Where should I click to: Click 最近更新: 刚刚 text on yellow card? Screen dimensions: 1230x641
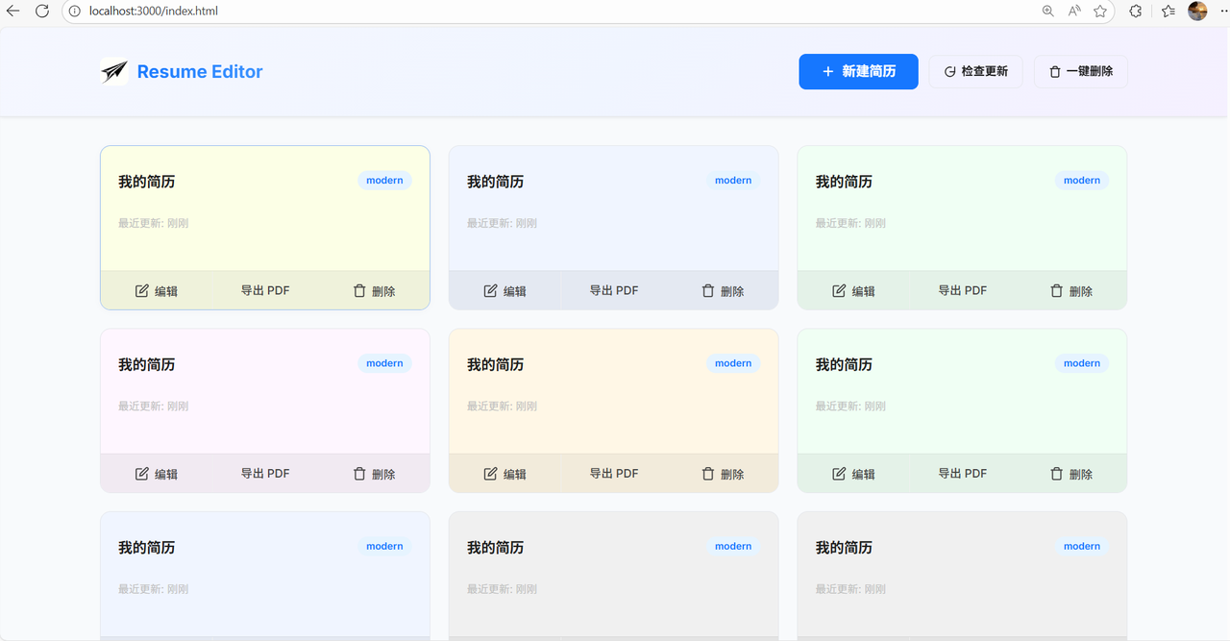153,223
